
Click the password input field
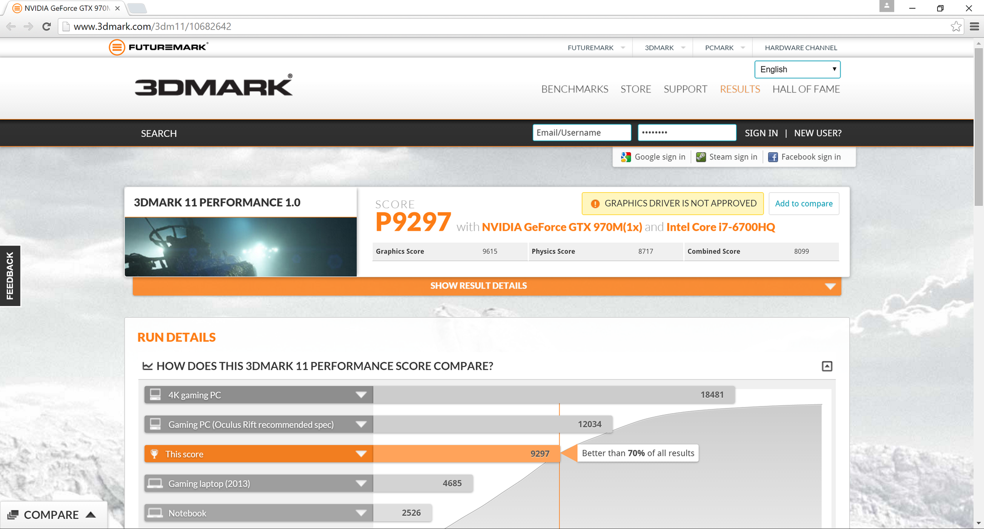[x=687, y=132]
